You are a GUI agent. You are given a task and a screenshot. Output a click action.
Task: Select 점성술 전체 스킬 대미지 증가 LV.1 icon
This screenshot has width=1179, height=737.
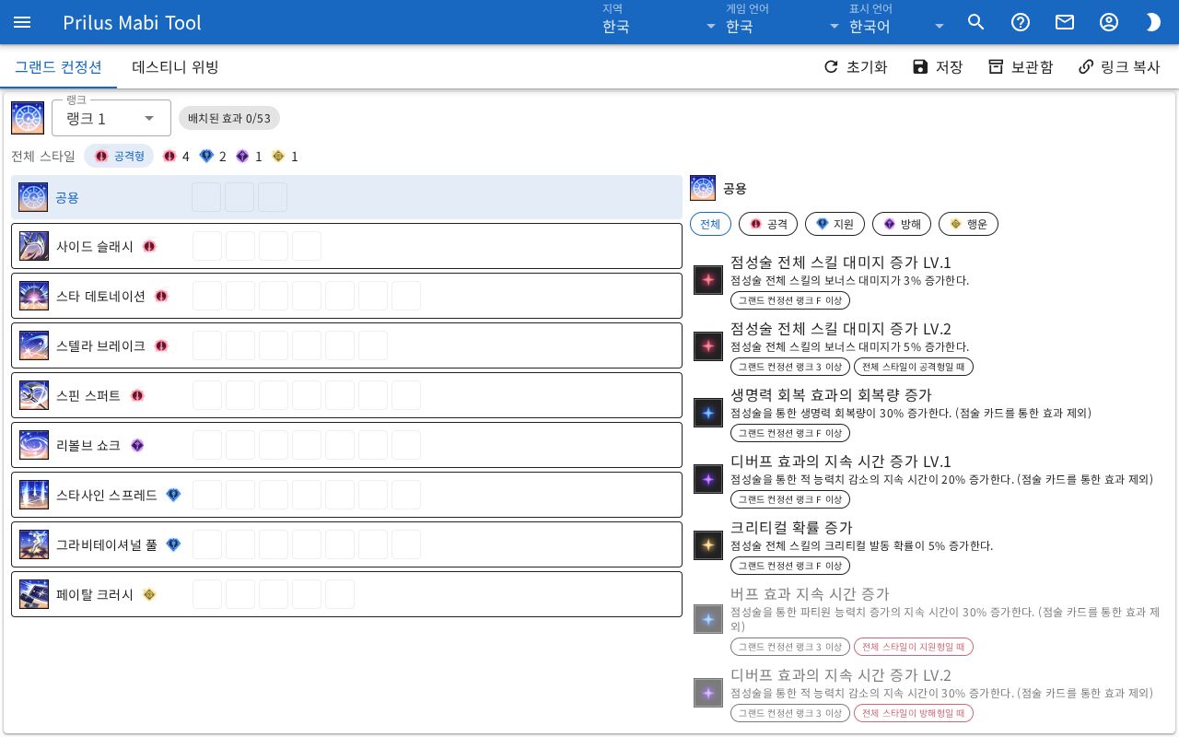708,280
